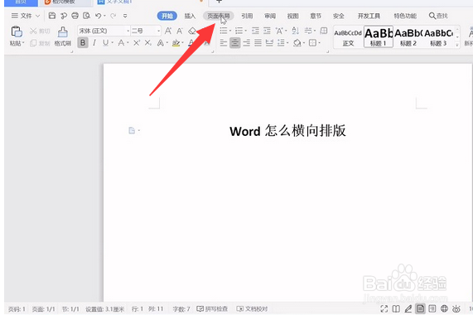Image resolution: width=473 pixels, height=315 pixels.
Task: Apply the 标题 2 heading style
Action: [x=408, y=36]
